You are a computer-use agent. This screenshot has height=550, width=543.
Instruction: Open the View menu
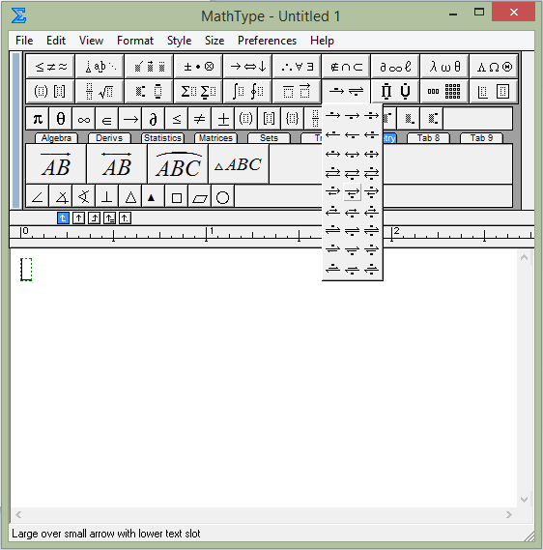point(91,41)
